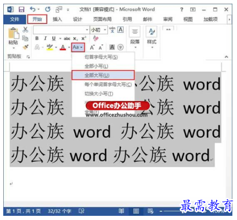Click the Cut scissors icon
Viewport: 237px width, 220px height.
pyautogui.click(x=25, y=30)
